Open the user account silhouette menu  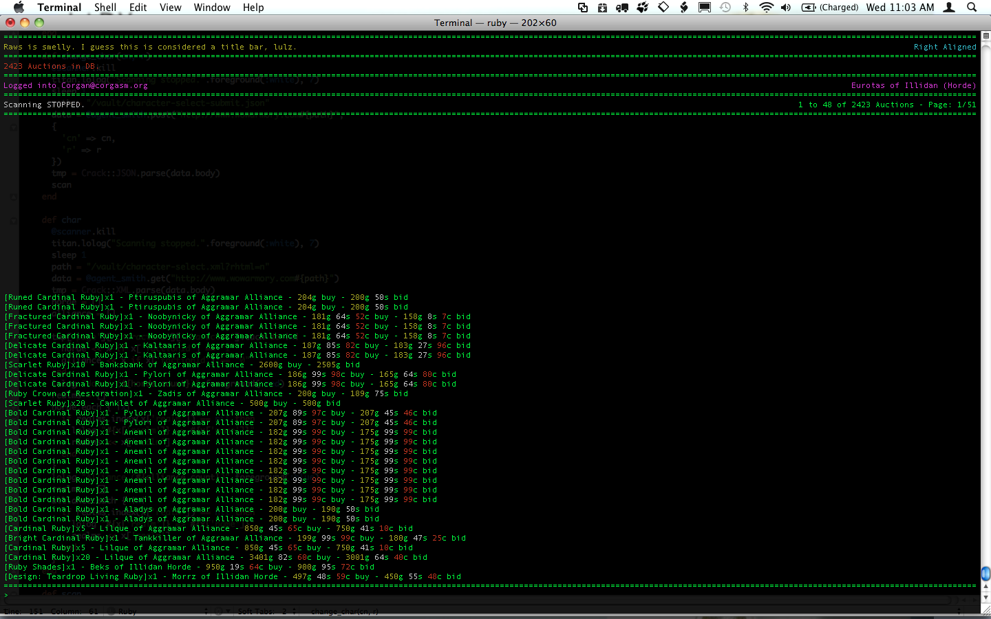pos(949,8)
